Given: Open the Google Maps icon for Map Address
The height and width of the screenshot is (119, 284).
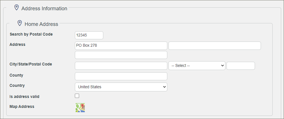Looking at the screenshot, I should click(x=80, y=108).
